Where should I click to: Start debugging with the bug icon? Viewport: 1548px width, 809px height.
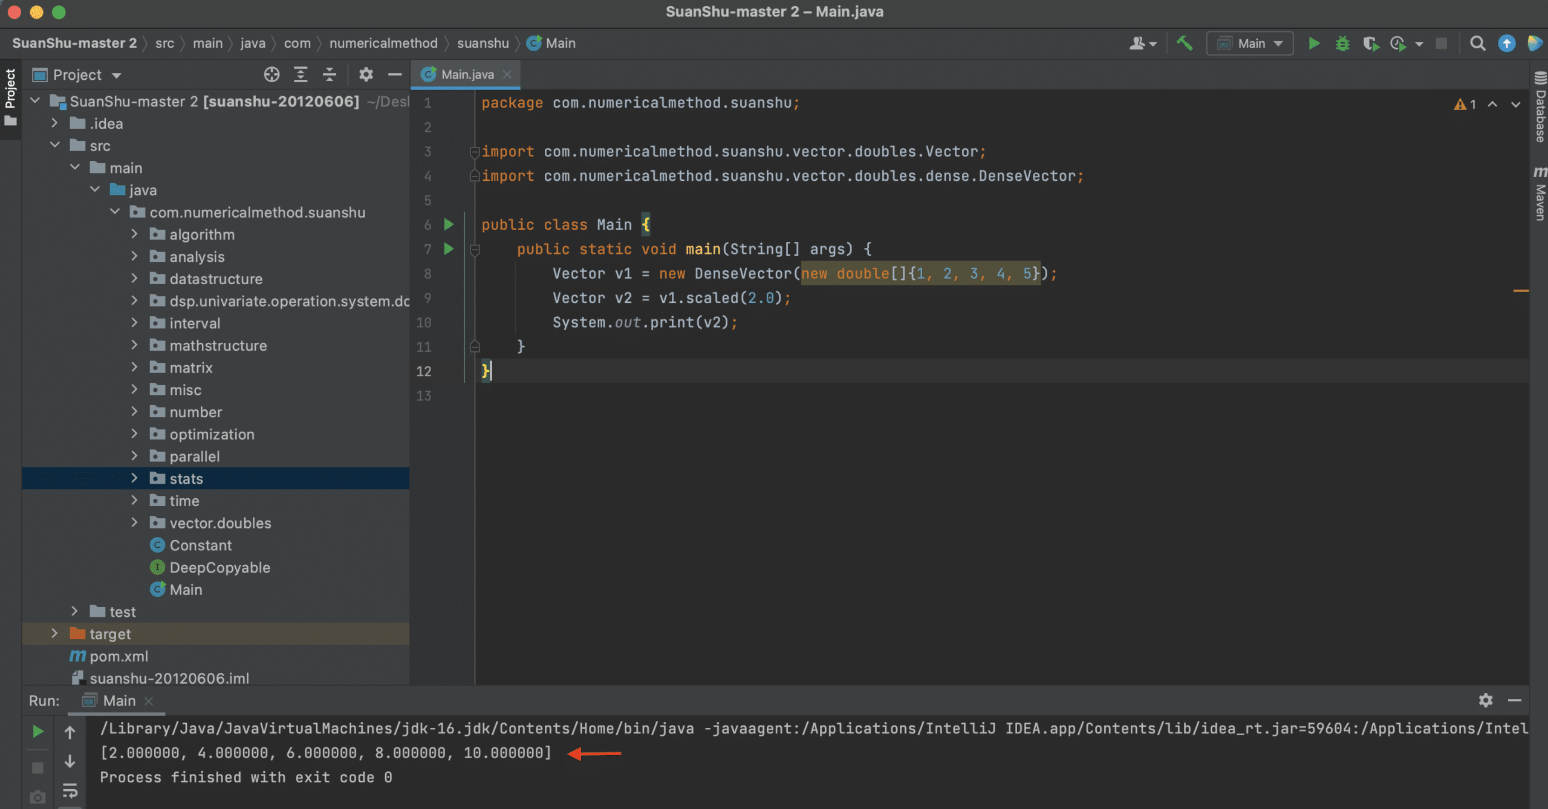point(1342,44)
